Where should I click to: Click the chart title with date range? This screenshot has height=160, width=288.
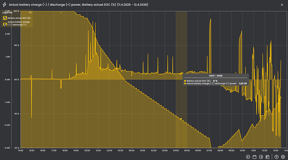pos(78,5)
